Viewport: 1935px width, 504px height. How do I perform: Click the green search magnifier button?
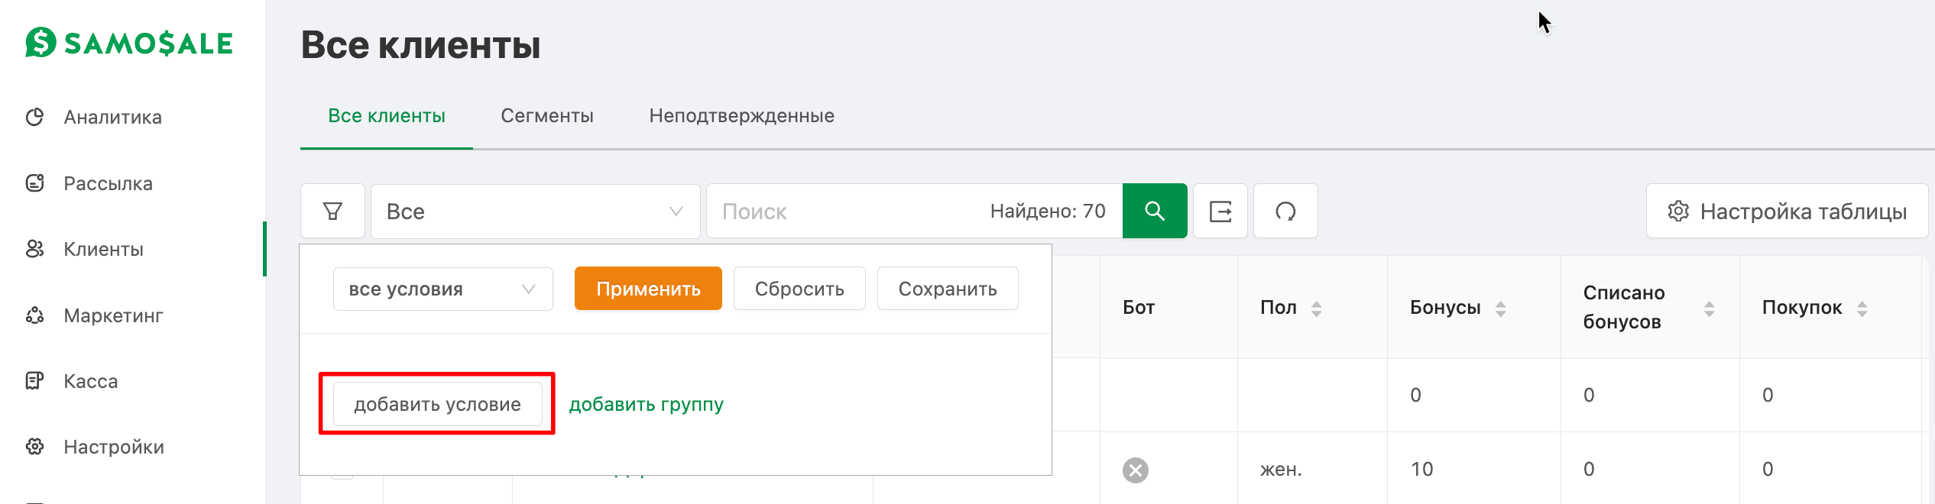[x=1155, y=211]
